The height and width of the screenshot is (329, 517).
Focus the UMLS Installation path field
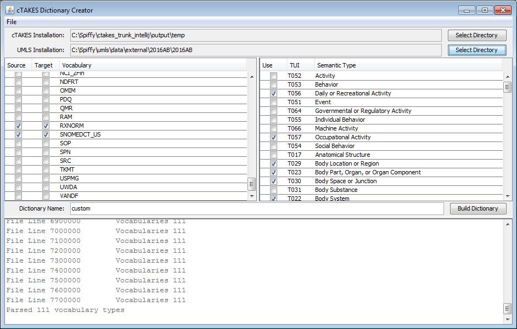[x=256, y=50]
